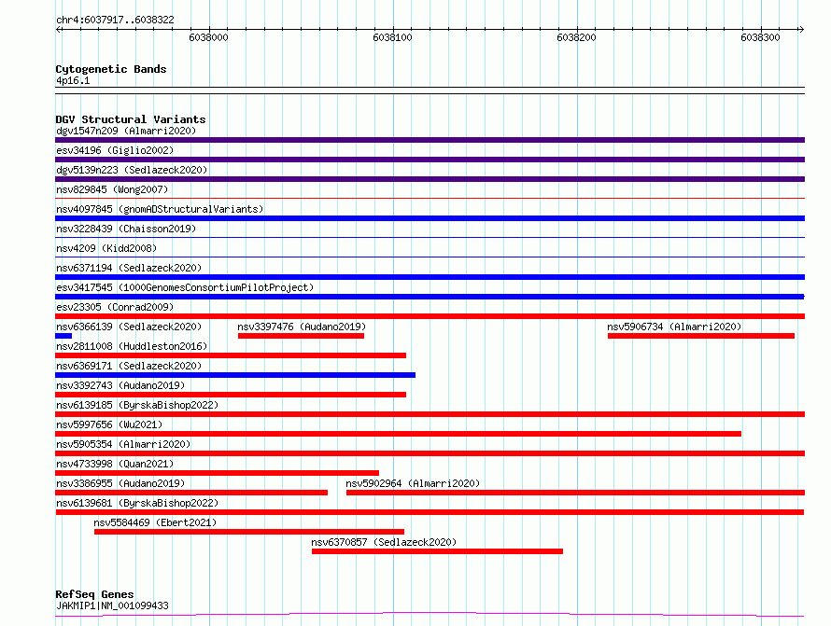The height and width of the screenshot is (626, 831).
Task: Select the Cytogenetic Bands track title
Action: 111,69
